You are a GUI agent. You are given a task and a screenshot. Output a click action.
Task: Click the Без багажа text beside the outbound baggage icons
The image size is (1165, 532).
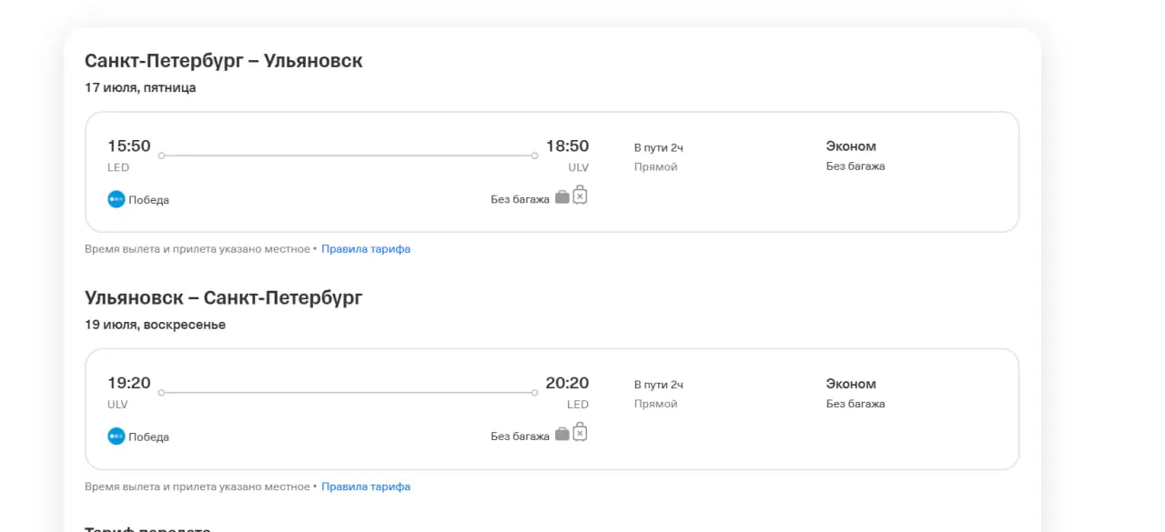520,199
